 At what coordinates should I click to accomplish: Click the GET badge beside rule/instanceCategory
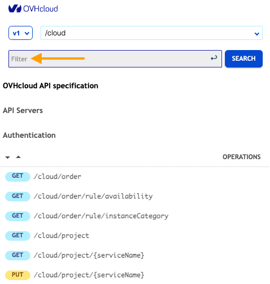(x=17, y=216)
